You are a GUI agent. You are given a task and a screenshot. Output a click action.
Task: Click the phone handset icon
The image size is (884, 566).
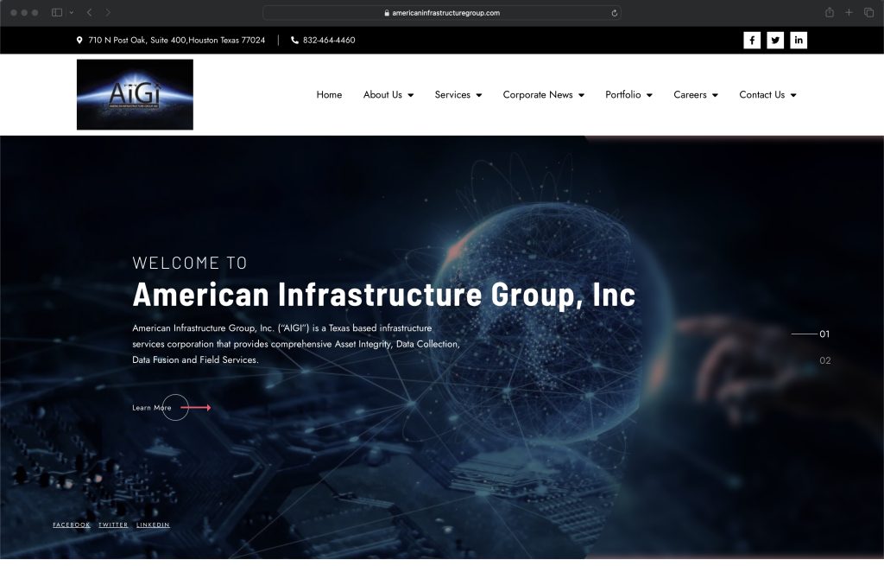click(294, 40)
